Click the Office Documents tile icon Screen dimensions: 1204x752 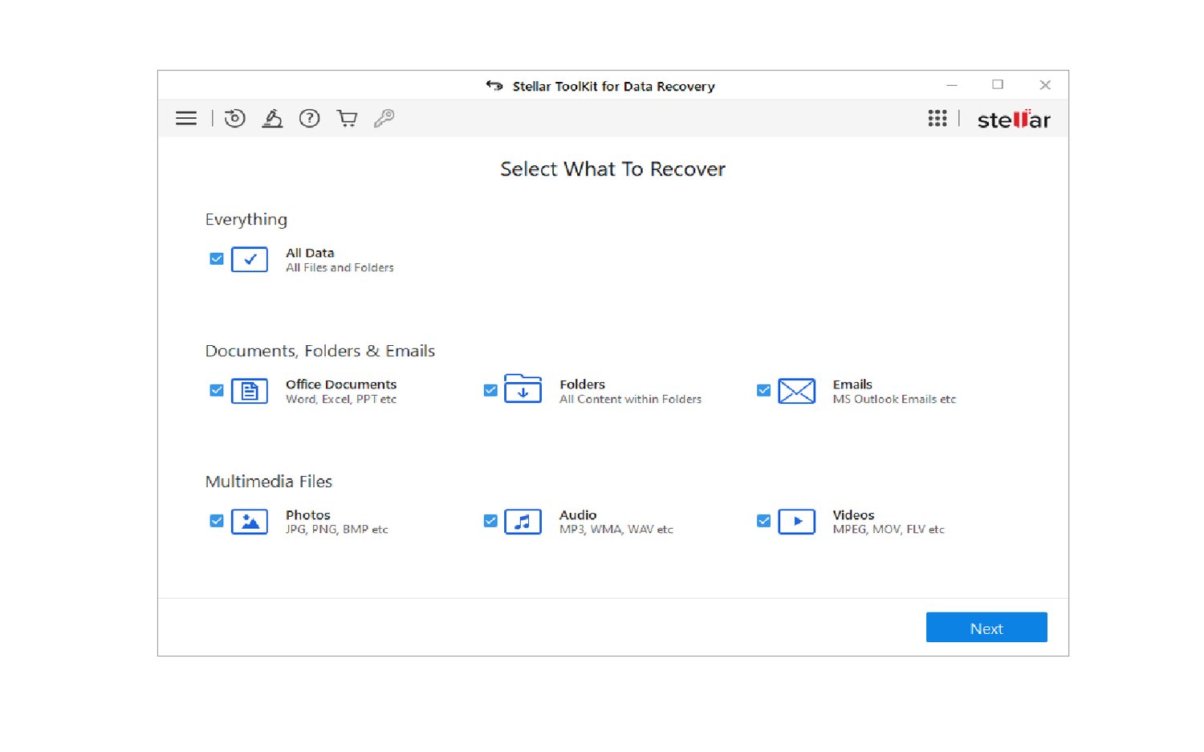click(x=250, y=391)
